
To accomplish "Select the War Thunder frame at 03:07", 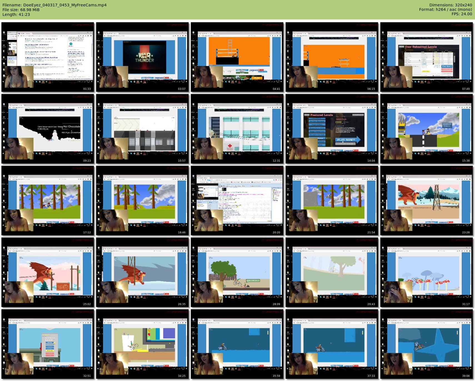I will (x=142, y=57).
